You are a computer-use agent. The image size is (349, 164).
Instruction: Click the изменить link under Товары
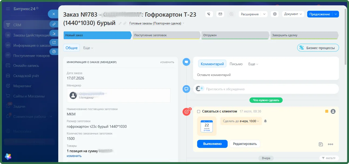point(74,156)
